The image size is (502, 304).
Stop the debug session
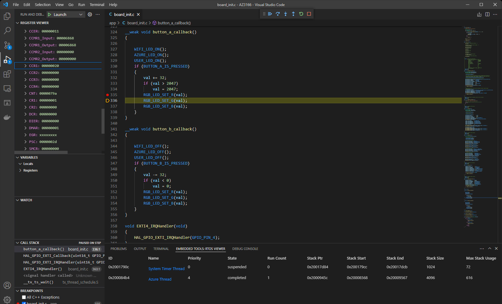pos(309,14)
